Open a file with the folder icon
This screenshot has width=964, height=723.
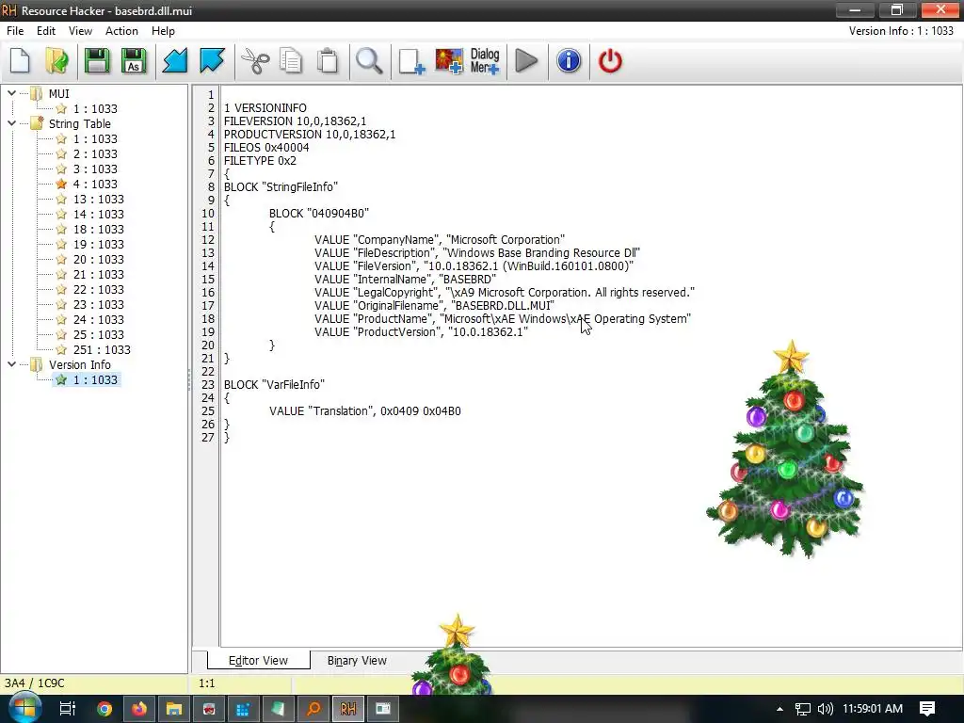point(57,61)
